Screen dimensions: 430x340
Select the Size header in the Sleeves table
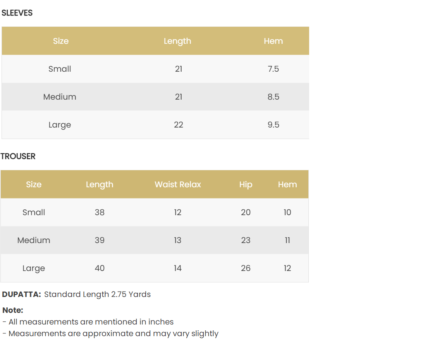tap(61, 41)
